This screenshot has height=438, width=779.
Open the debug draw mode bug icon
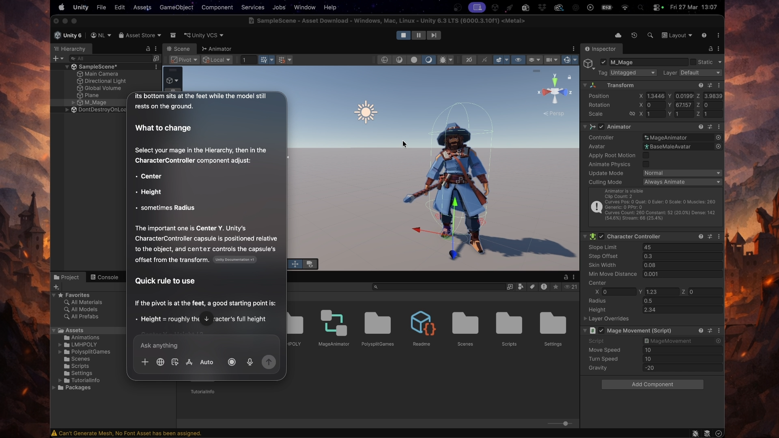443,60
